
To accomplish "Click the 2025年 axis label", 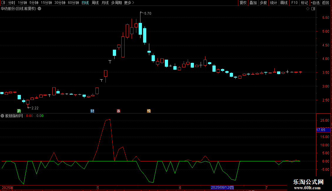I will pos(8,187).
